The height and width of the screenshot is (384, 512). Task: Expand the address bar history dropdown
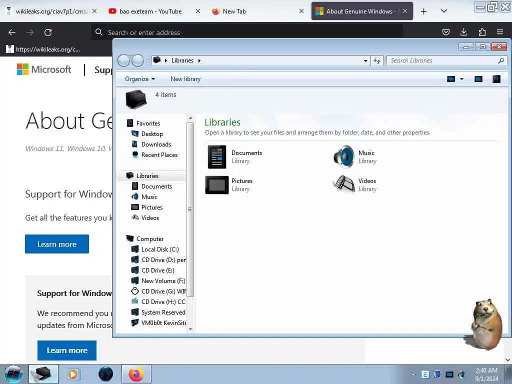(x=365, y=60)
